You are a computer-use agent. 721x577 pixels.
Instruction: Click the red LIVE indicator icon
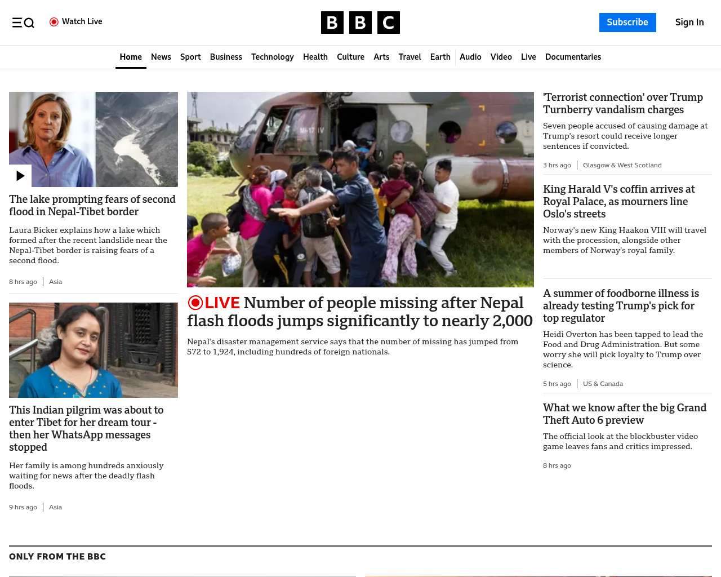(195, 303)
